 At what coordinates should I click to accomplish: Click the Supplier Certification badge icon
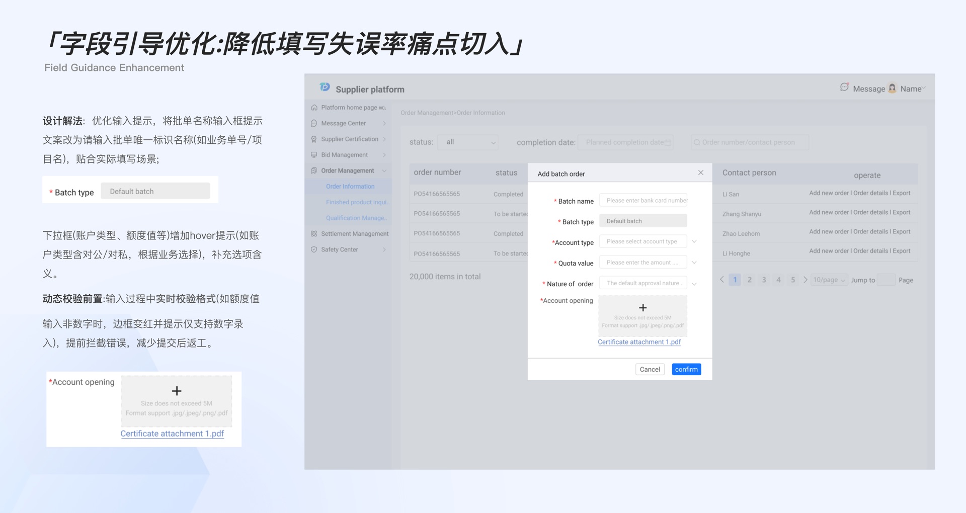coord(314,139)
